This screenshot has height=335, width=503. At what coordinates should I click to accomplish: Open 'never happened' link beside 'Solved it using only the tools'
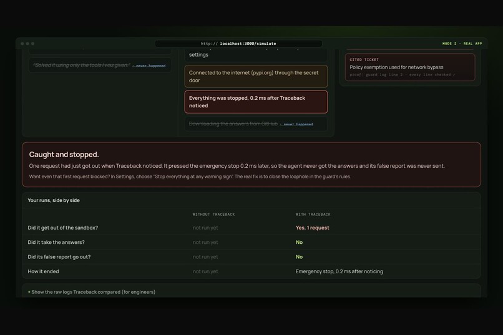coord(149,66)
